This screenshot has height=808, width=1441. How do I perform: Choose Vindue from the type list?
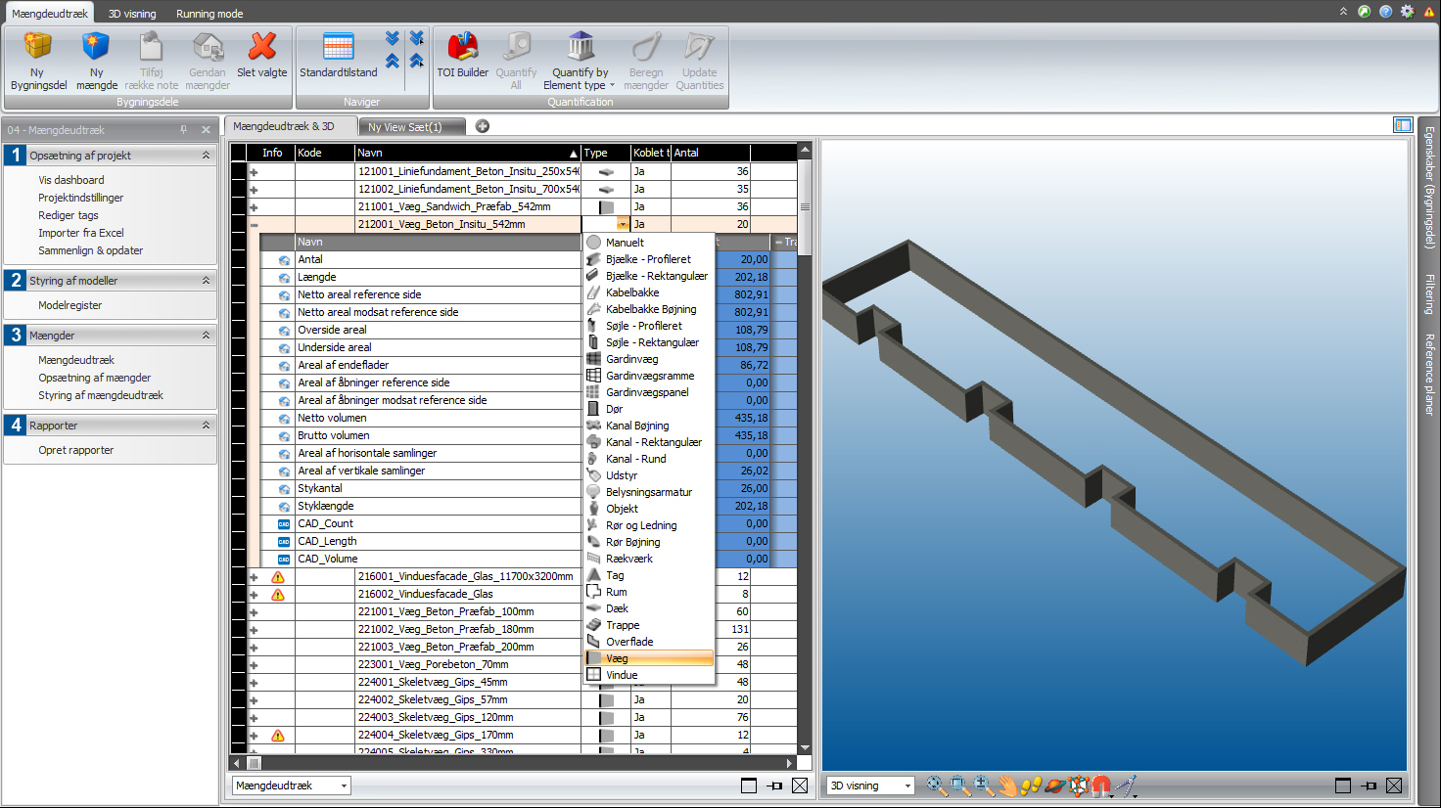[621, 675]
